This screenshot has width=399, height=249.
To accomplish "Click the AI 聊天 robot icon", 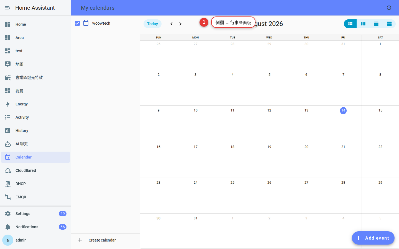I will coord(8,144).
